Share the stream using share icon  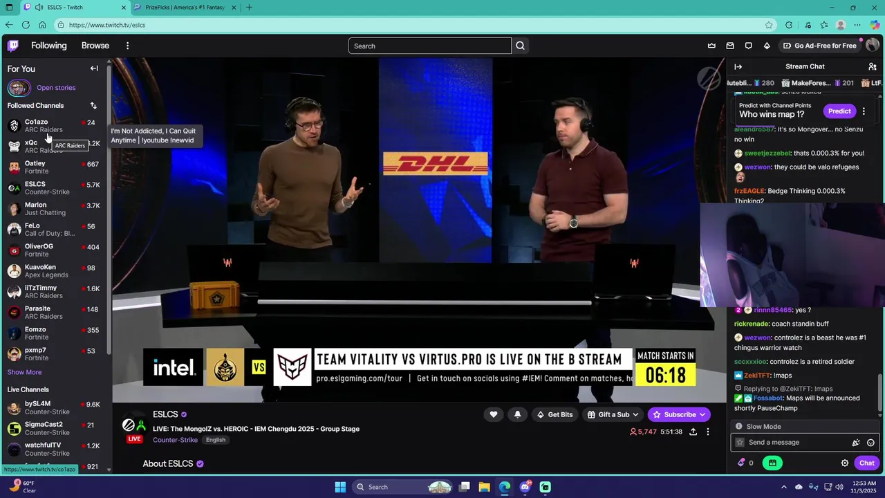point(693,432)
